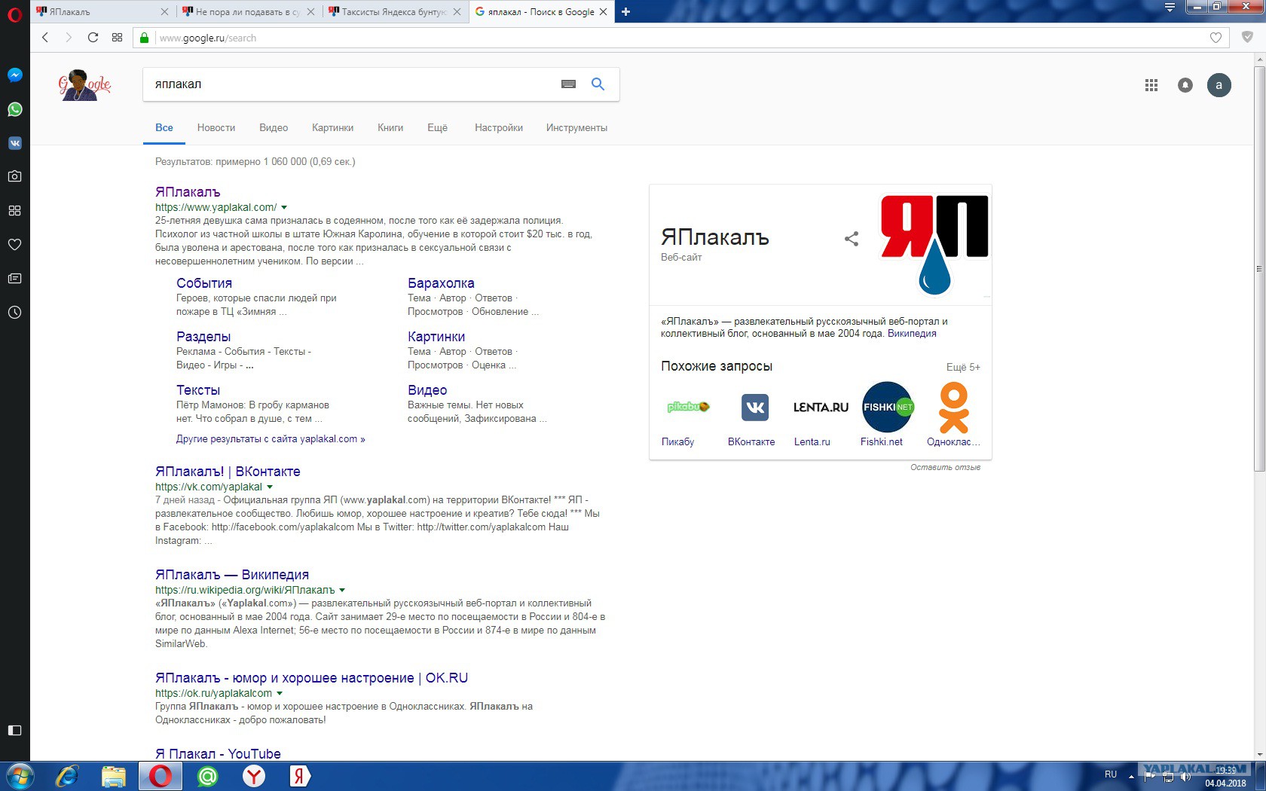This screenshot has width=1266, height=791.
Task: Go forward to next page
Action: click(69, 38)
